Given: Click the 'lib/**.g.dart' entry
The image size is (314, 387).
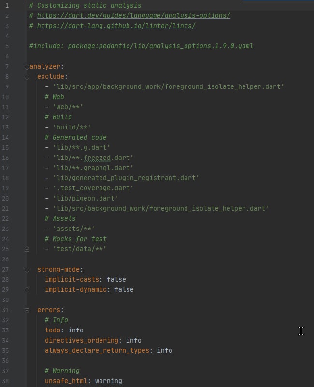Looking at the screenshot, I should click(81, 147).
